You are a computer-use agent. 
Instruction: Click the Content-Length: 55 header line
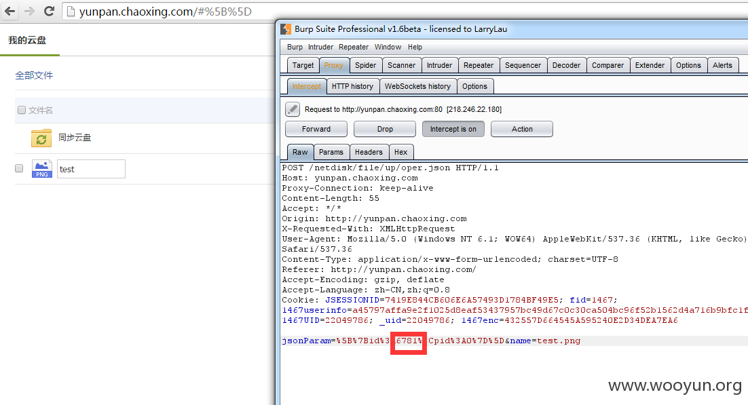click(331, 198)
